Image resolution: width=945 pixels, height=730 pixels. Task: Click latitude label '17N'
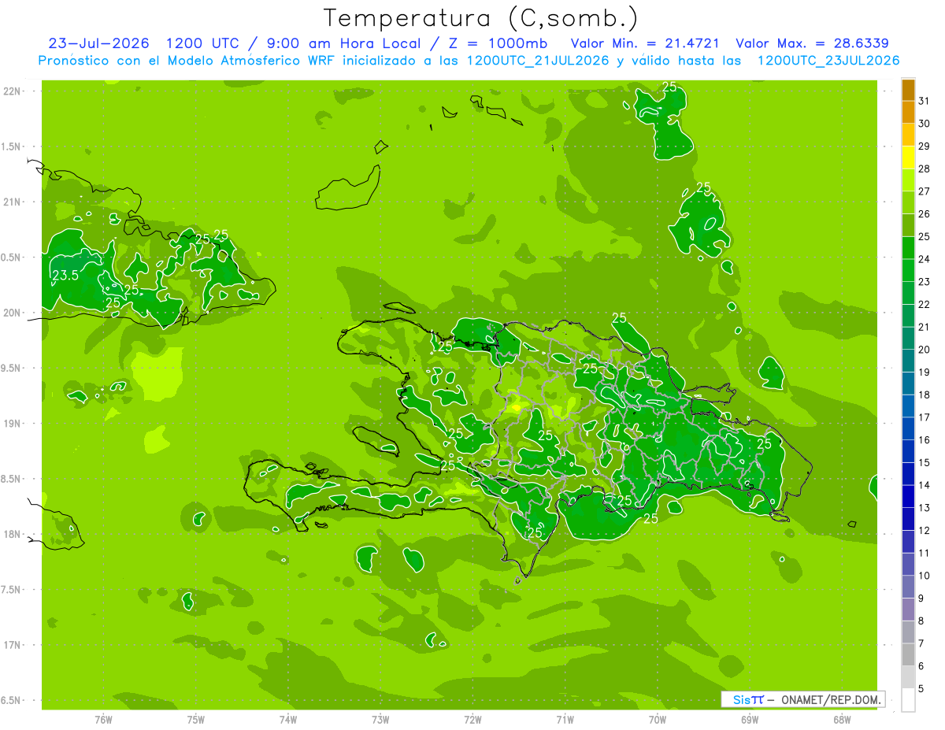tap(12, 645)
